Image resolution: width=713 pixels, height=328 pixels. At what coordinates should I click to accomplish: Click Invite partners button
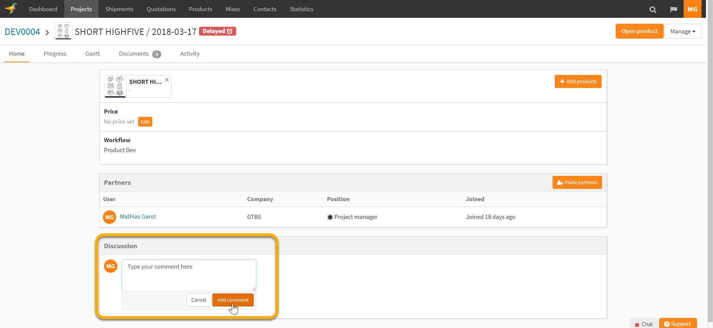(x=577, y=183)
